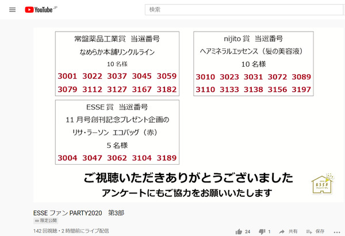The height and width of the screenshot is (236, 345).
Task: Click the 限定公開 unlisted badge
Action: point(46,220)
